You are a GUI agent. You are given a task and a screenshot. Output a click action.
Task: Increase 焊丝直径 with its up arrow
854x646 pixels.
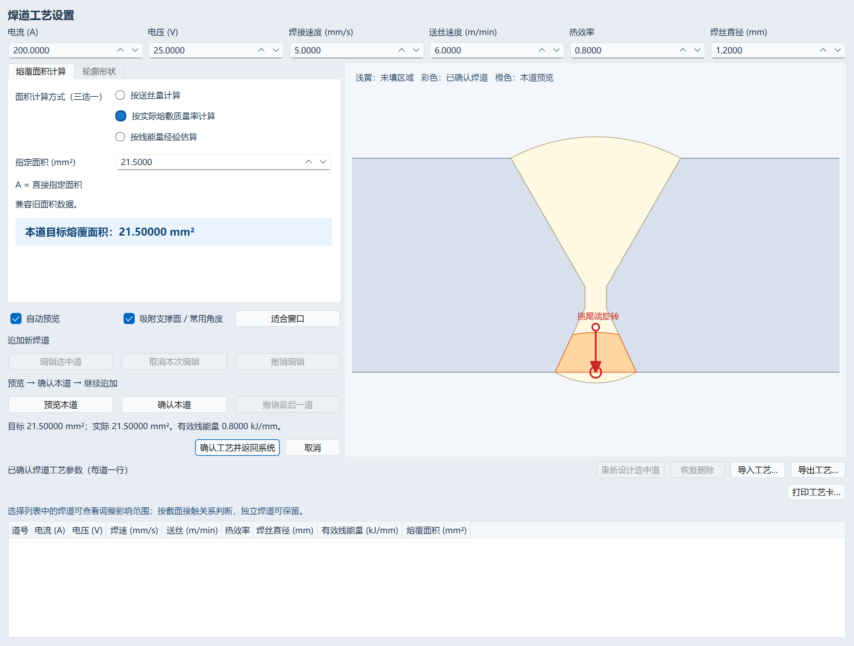click(823, 50)
